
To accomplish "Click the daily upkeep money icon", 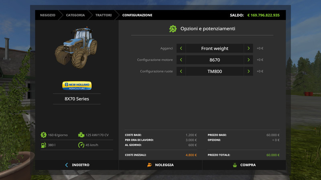I will (x=43, y=135).
